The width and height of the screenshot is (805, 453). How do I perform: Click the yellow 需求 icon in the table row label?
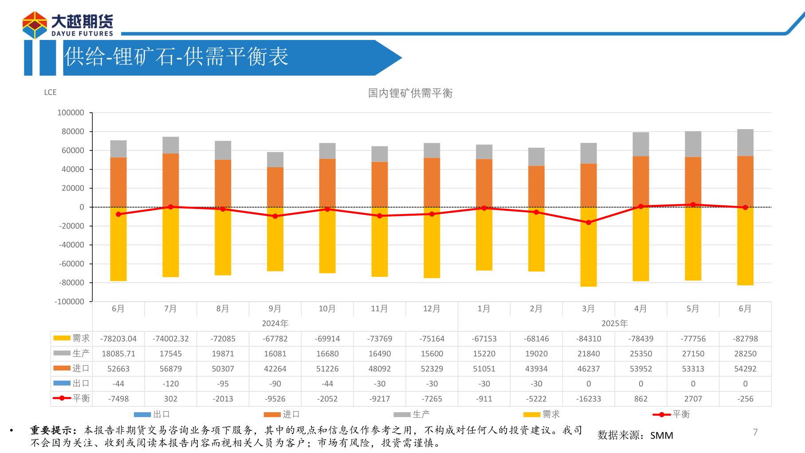pos(62,338)
